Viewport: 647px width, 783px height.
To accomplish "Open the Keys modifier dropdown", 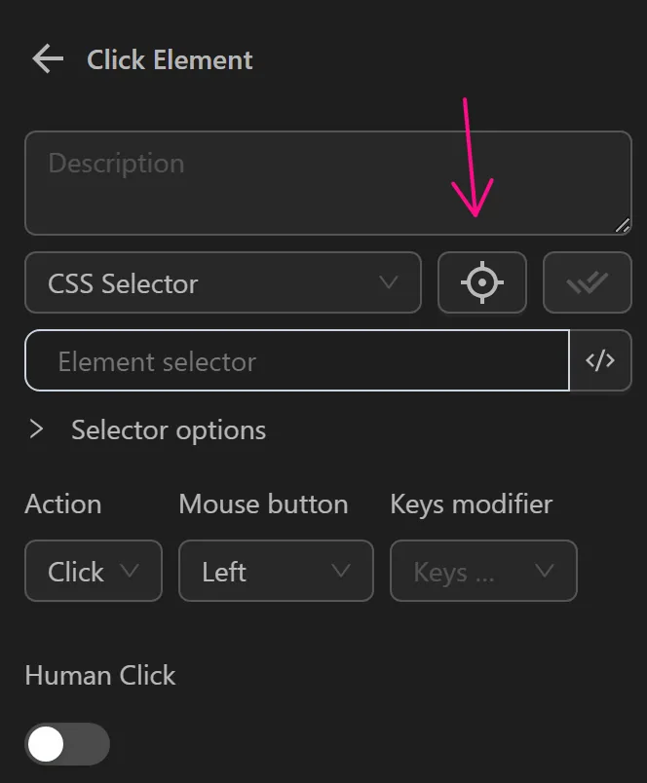I will click(483, 572).
